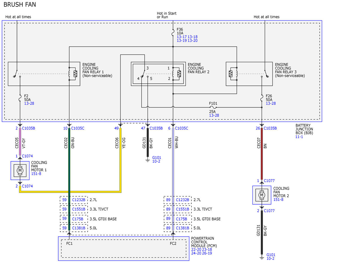Click the Cooling Fan Motor 2 symbol

point(262,195)
